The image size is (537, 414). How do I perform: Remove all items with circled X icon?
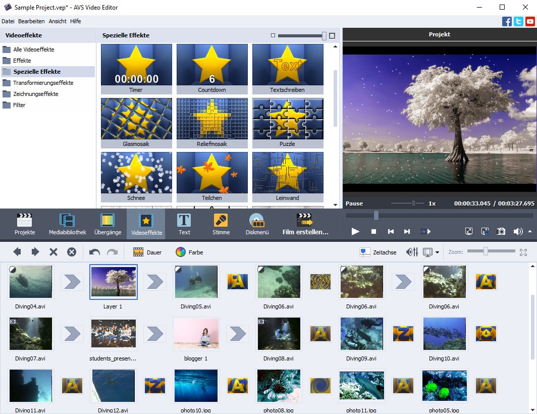pyautogui.click(x=72, y=252)
